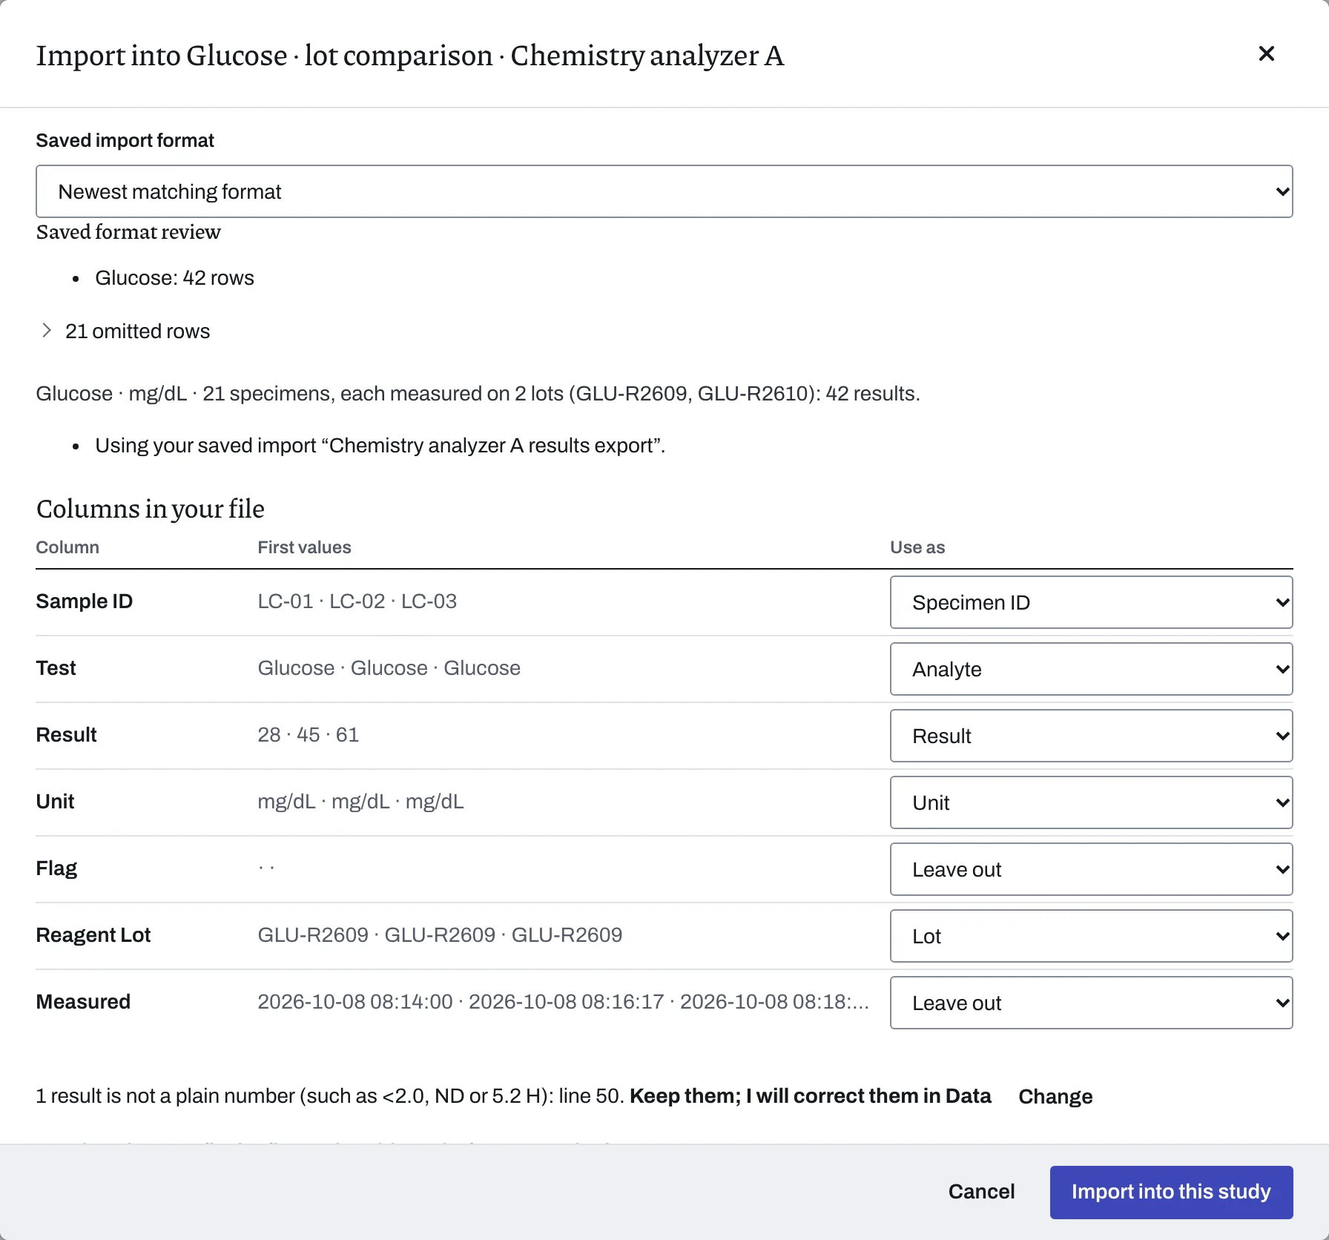
Task: Click the 'Glucose: 42 rows' list item
Action: [x=174, y=278]
